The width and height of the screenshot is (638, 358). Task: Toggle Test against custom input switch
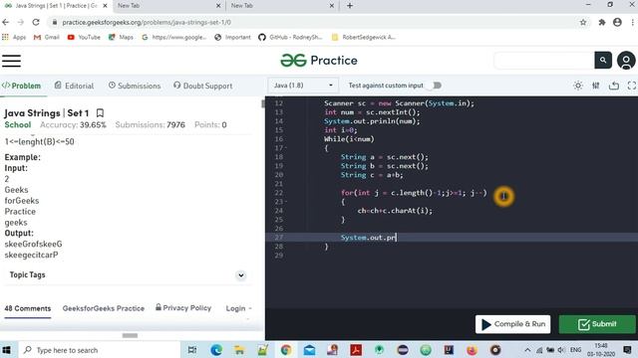point(436,86)
